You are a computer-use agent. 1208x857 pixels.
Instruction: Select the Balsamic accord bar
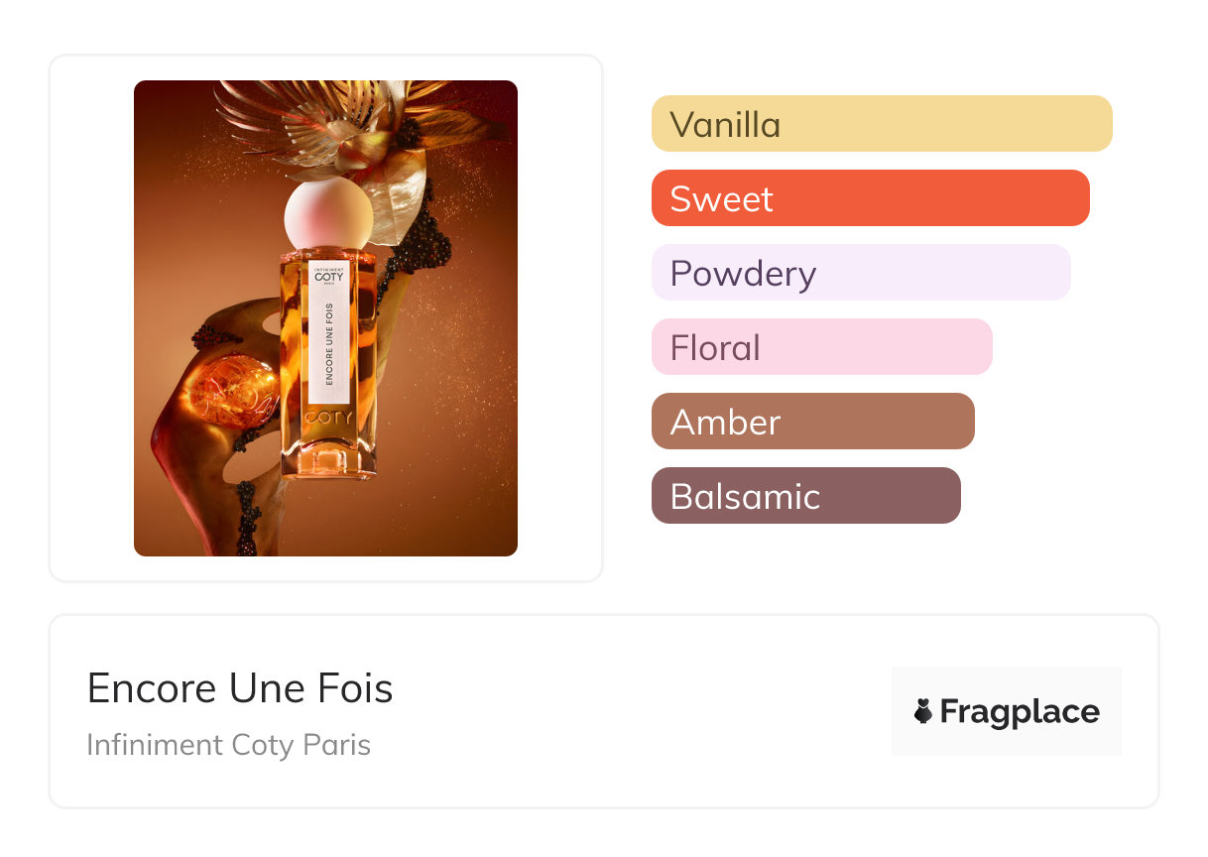[x=805, y=496]
